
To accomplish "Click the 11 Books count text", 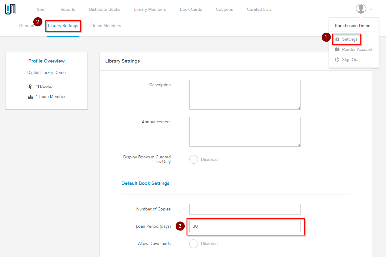I will coord(44,86).
